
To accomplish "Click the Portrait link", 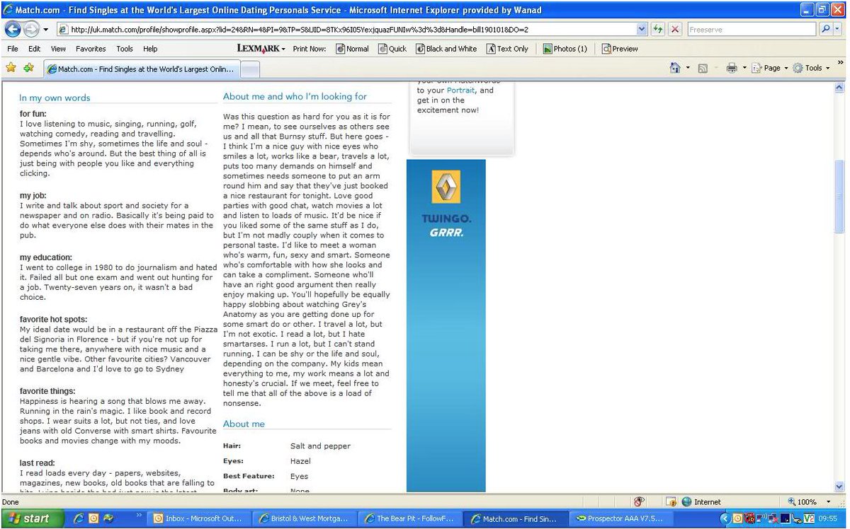I will tap(462, 91).
